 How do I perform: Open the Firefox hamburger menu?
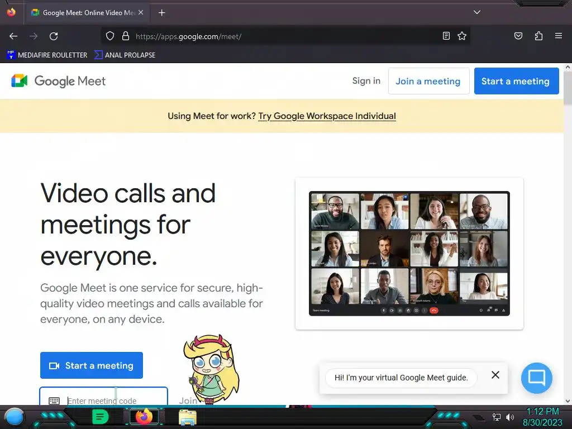[558, 36]
